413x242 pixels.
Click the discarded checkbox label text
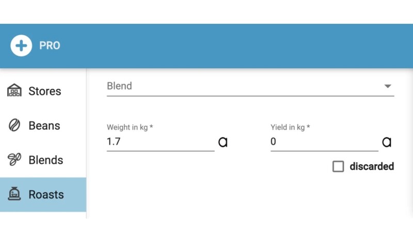372,167
